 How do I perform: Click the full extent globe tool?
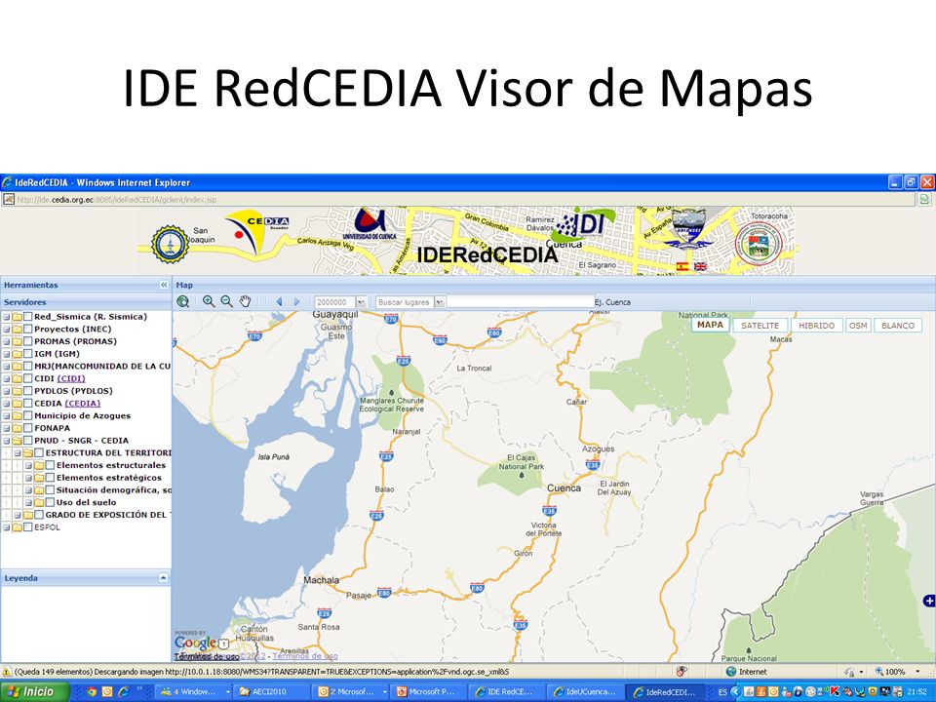click(x=183, y=302)
